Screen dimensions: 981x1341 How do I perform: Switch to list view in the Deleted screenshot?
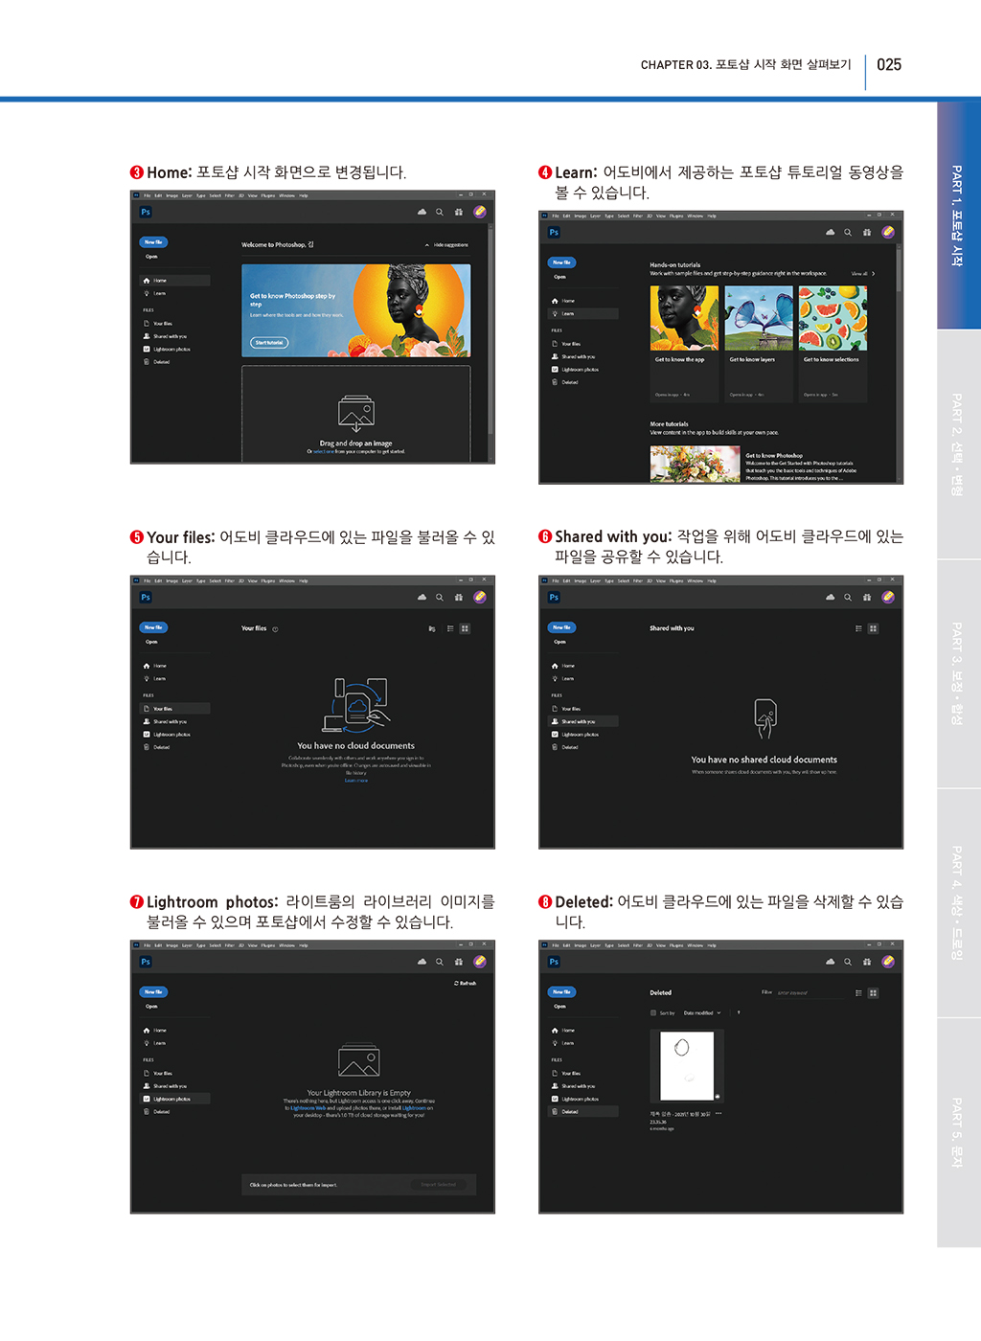pyautogui.click(x=858, y=993)
